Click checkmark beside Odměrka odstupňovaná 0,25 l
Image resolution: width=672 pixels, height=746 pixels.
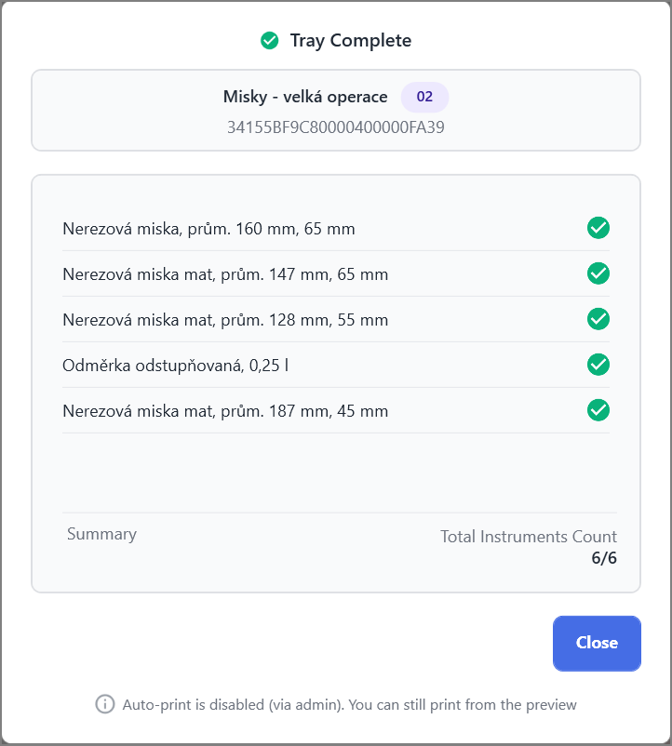click(598, 365)
